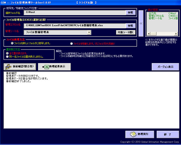
Task: Choose 全て置き換えます replace-all option
Action: pyautogui.click(x=7, y=53)
